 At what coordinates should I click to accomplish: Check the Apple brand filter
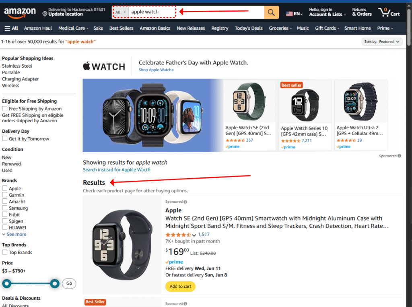point(5,188)
